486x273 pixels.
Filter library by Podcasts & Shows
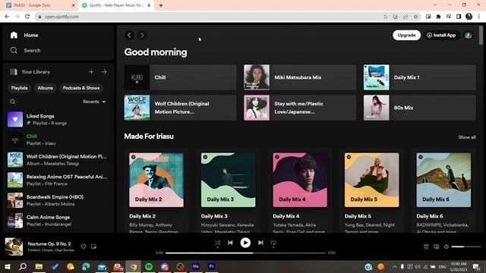[81, 88]
